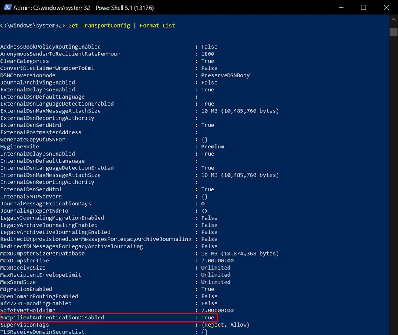Click the C:\windows\system32 prompt text

click(x=32, y=26)
